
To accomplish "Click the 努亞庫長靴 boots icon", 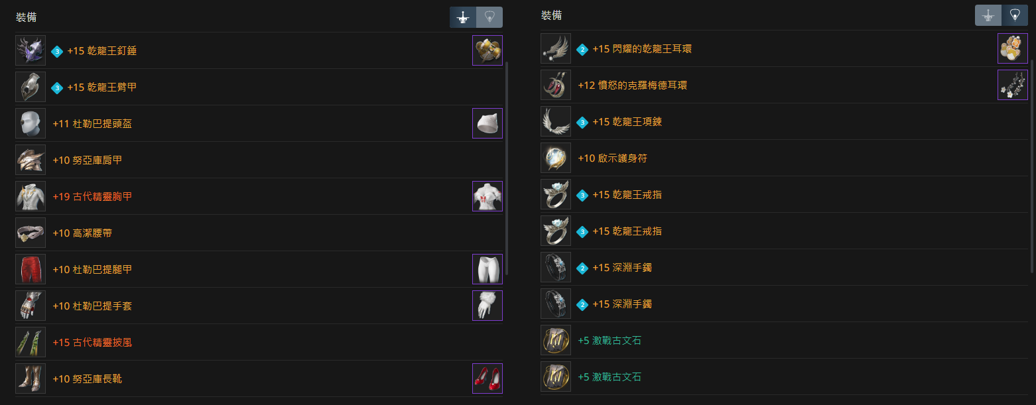I will (x=31, y=378).
